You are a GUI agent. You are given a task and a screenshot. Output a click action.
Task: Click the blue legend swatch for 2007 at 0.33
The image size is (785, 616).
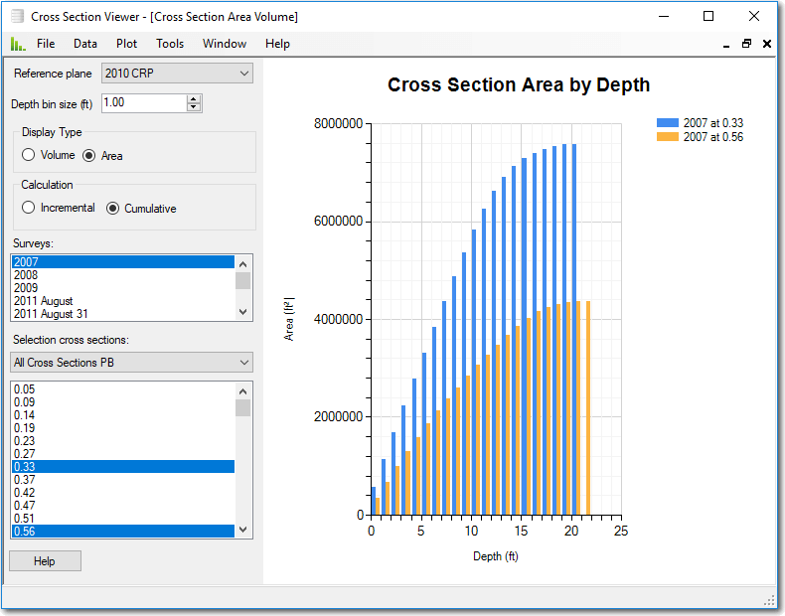(x=668, y=123)
